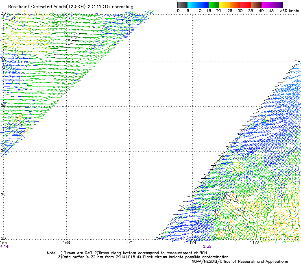Screen dimensions: 301x264
Task: Click the 'Times are GMT' note line
Action: click(x=127, y=253)
